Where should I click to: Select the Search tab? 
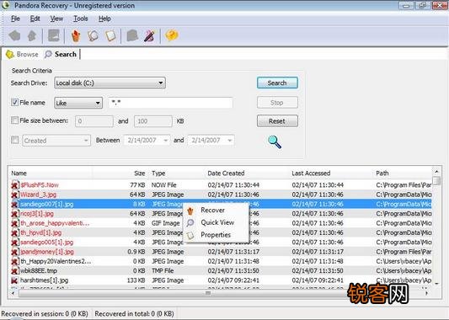coord(61,54)
